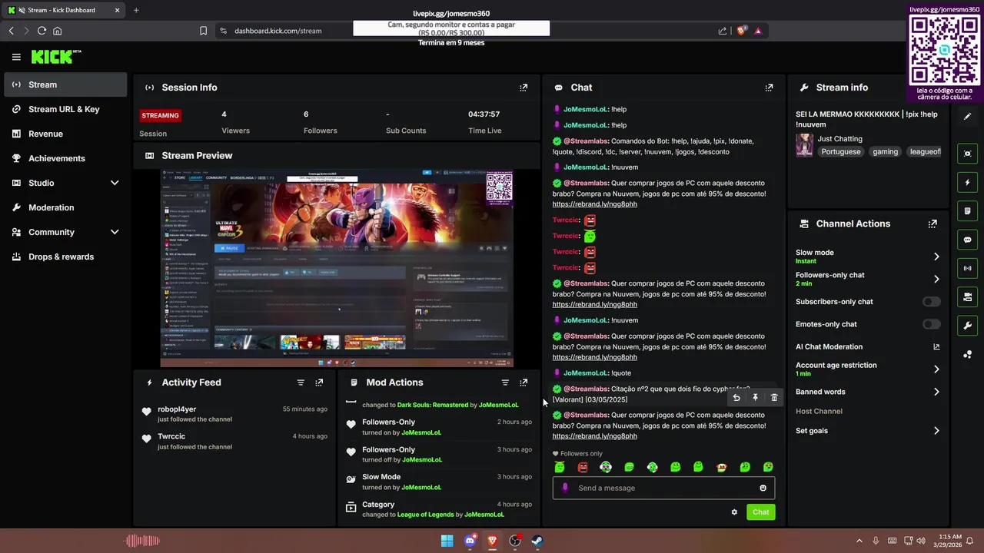
Task: Click the green Chat send button
Action: click(760, 512)
